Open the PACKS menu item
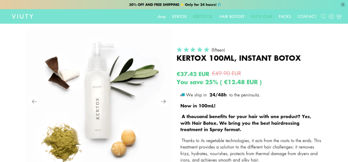348x162 pixels. [x=285, y=16]
